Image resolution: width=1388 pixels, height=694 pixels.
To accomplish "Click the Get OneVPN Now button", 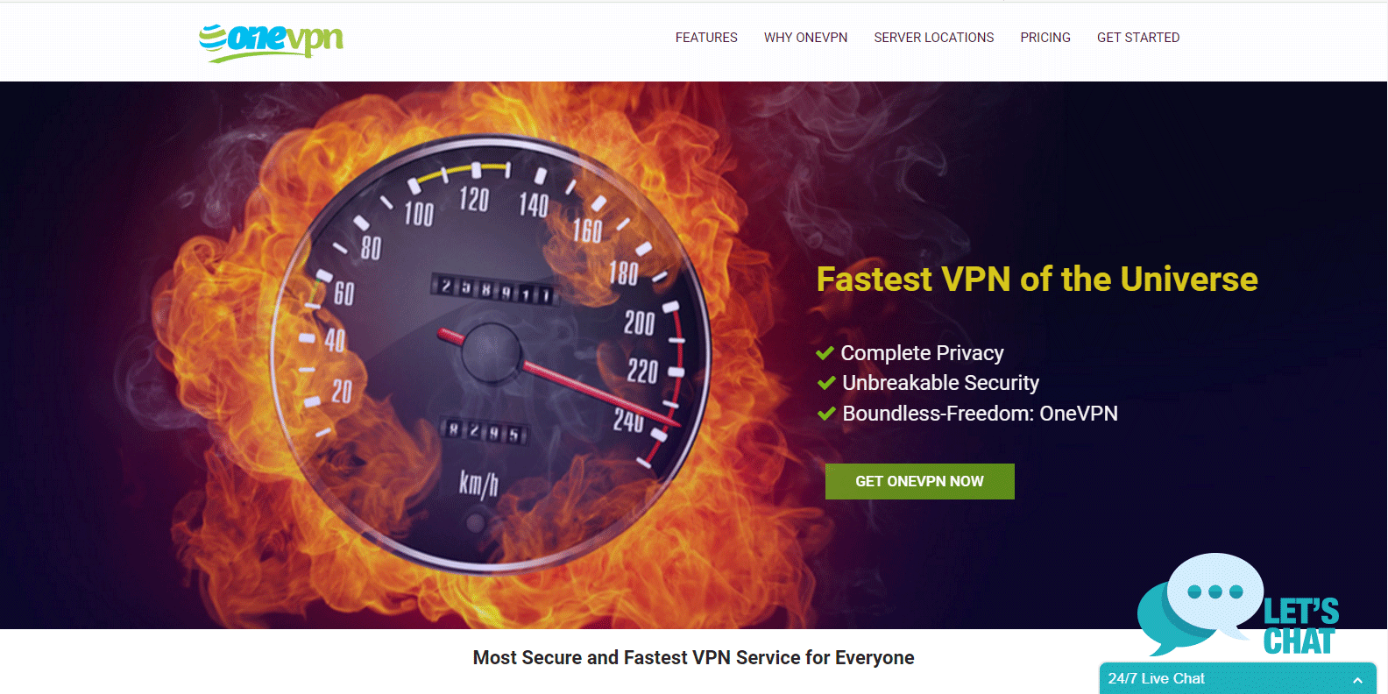I will [x=919, y=481].
